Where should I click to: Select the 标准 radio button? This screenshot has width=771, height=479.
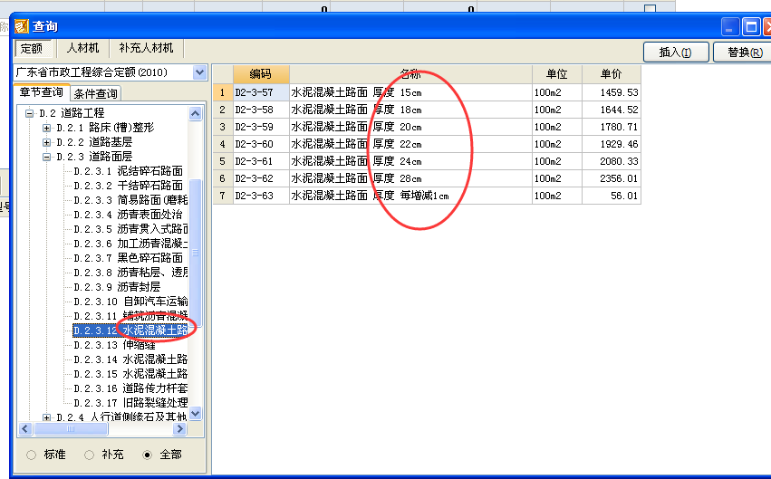coord(31,455)
